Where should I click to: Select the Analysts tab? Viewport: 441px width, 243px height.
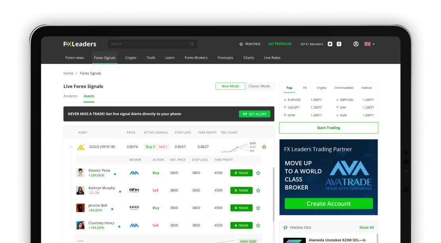(70, 96)
